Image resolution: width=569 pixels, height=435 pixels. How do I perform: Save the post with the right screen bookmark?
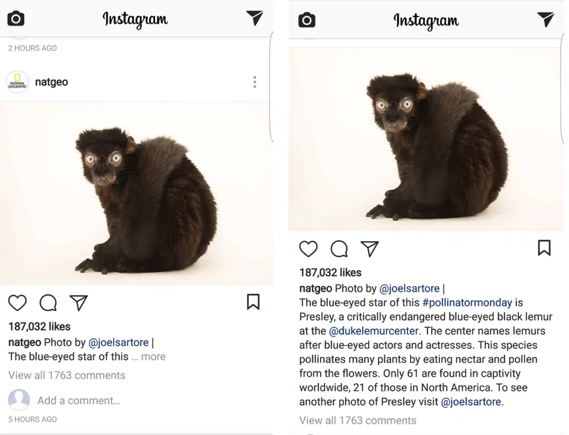click(x=544, y=248)
